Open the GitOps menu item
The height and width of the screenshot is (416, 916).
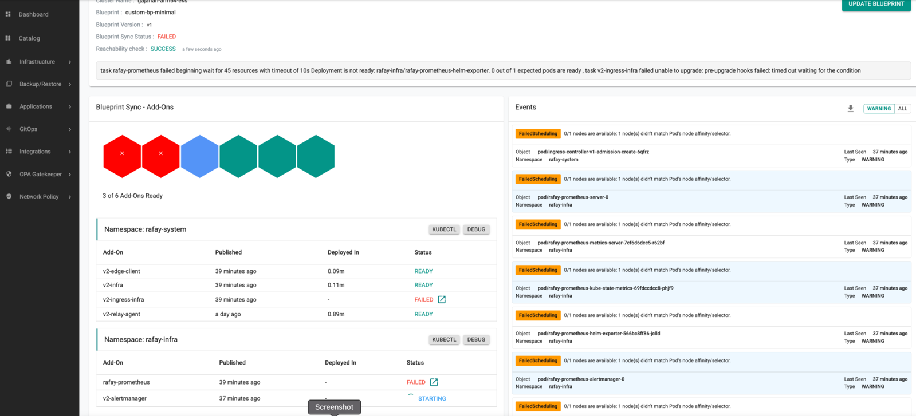point(28,129)
